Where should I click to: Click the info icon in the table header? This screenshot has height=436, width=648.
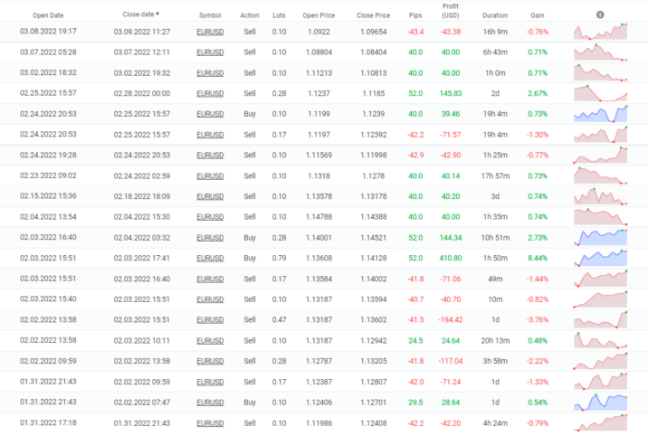pyautogui.click(x=600, y=14)
